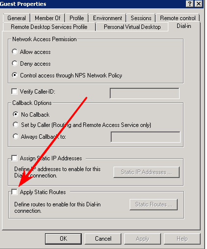Click the title bar help question mark icon
The width and height of the screenshot is (207, 249).
(190, 3)
